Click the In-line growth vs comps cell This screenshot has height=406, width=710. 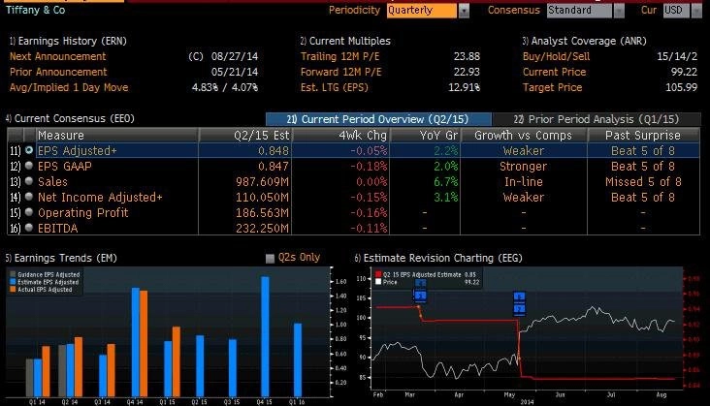tap(524, 182)
